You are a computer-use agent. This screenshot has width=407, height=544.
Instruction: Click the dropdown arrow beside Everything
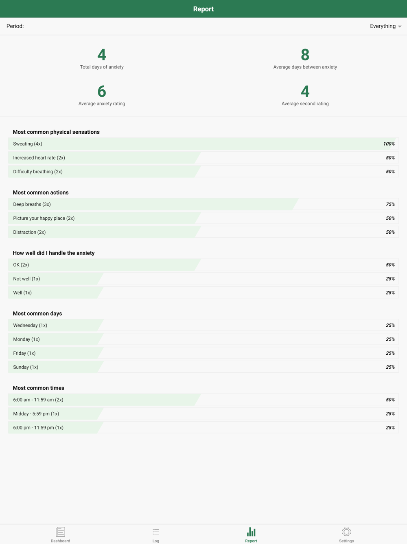pyautogui.click(x=400, y=27)
